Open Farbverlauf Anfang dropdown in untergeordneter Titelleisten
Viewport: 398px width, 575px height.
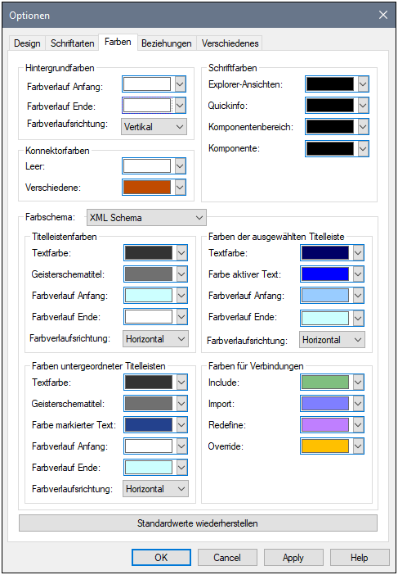pos(181,446)
